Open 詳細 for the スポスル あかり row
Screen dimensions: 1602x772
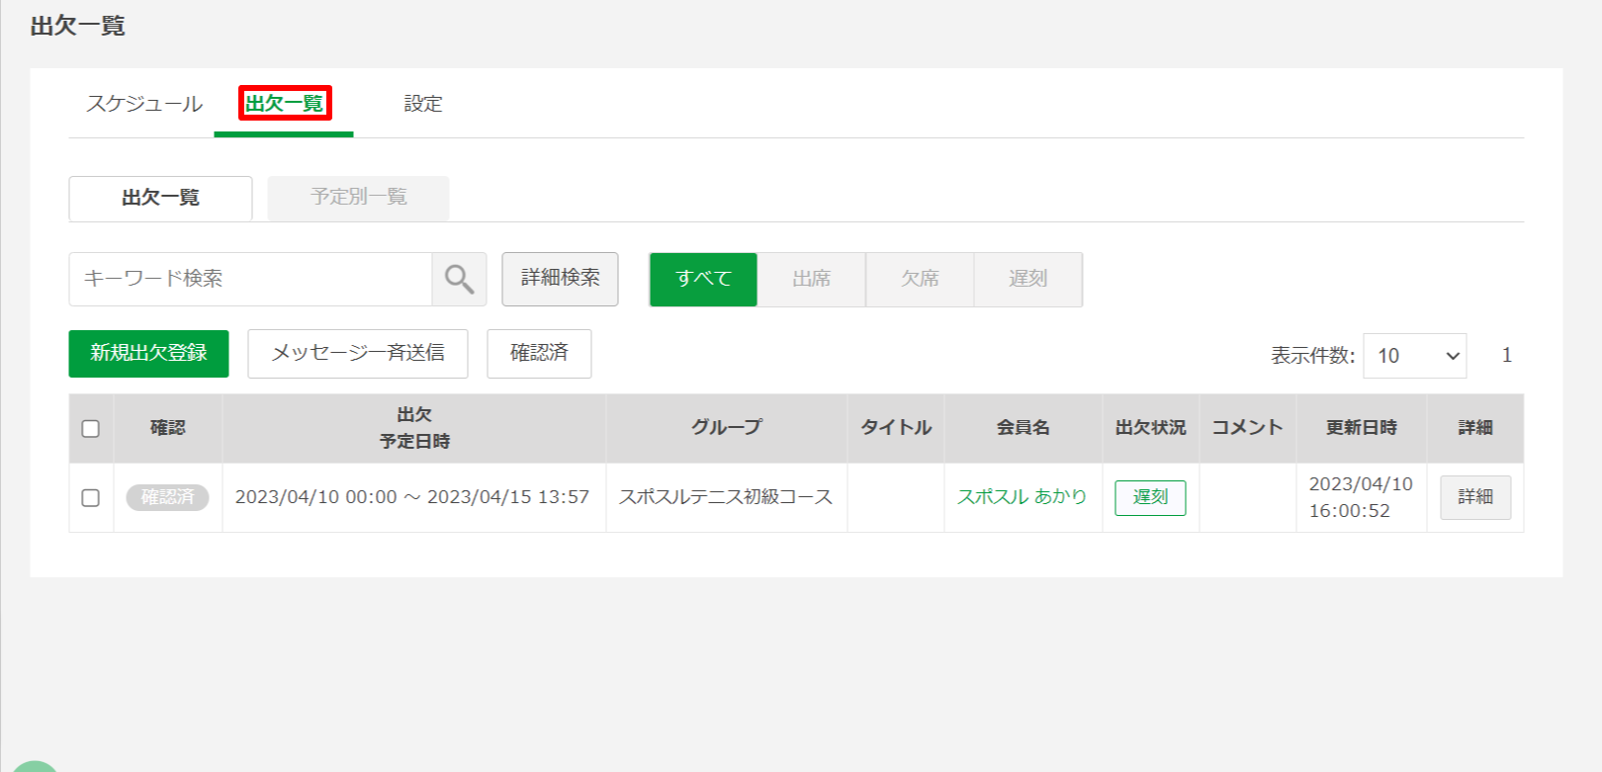point(1475,497)
